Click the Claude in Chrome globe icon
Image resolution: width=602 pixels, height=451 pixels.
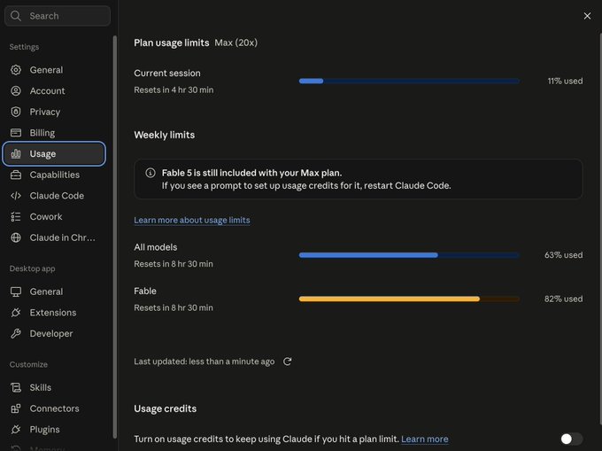(x=16, y=237)
